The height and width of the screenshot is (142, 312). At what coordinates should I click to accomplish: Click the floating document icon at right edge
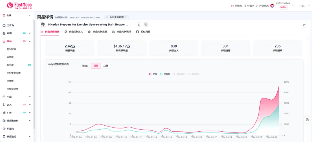[x=307, y=120]
